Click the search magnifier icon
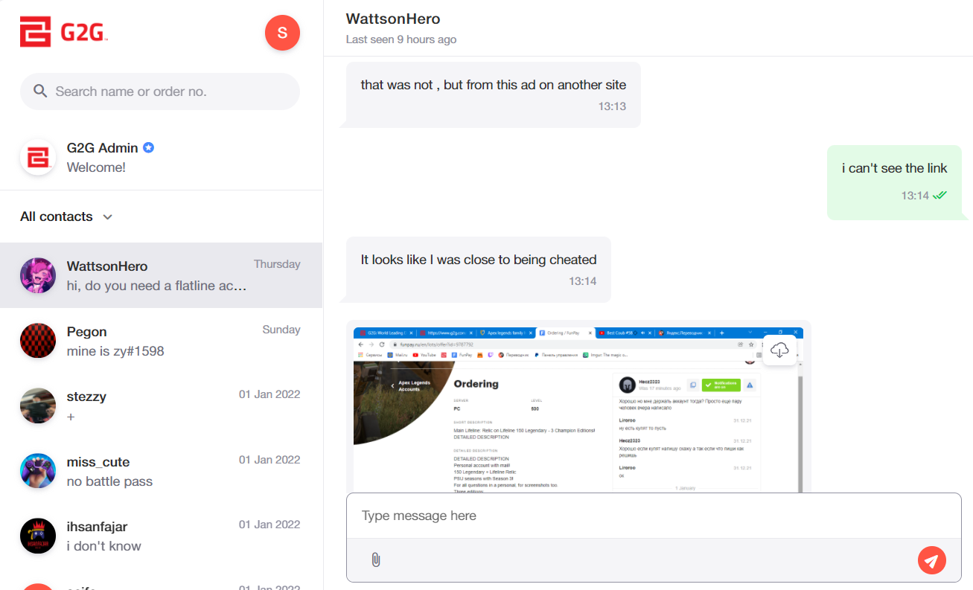The height and width of the screenshot is (590, 973). [x=41, y=92]
